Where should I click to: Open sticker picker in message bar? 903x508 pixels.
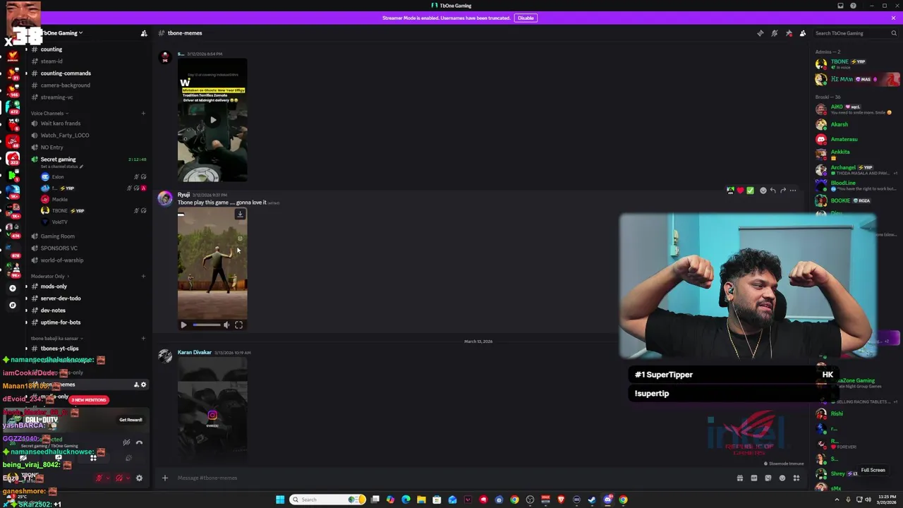[x=768, y=478]
